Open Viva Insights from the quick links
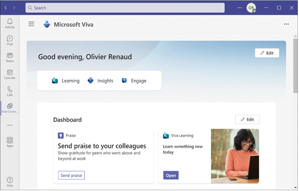The image size is (299, 191). pos(100,81)
